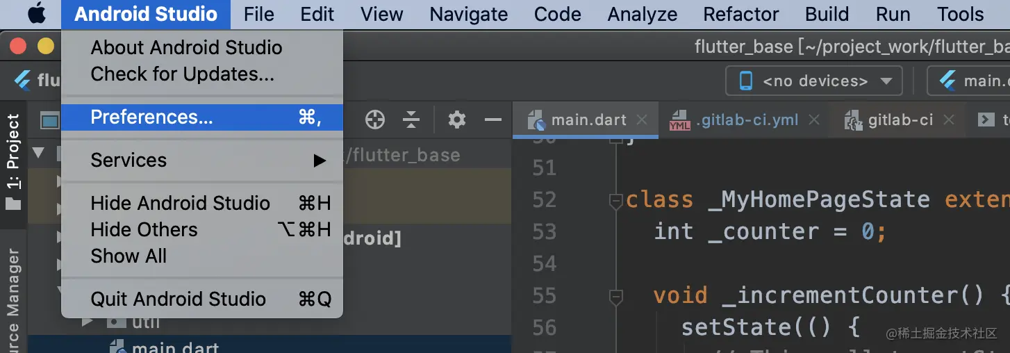Open the no devices selector dropdown
The width and height of the screenshot is (1010, 353).
point(814,81)
